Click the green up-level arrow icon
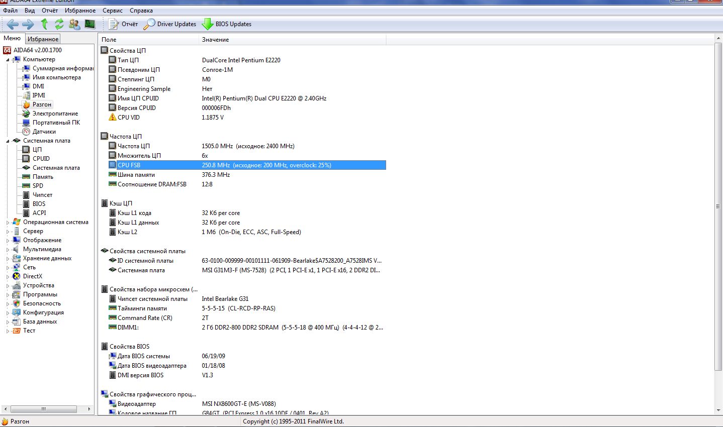 pos(44,24)
